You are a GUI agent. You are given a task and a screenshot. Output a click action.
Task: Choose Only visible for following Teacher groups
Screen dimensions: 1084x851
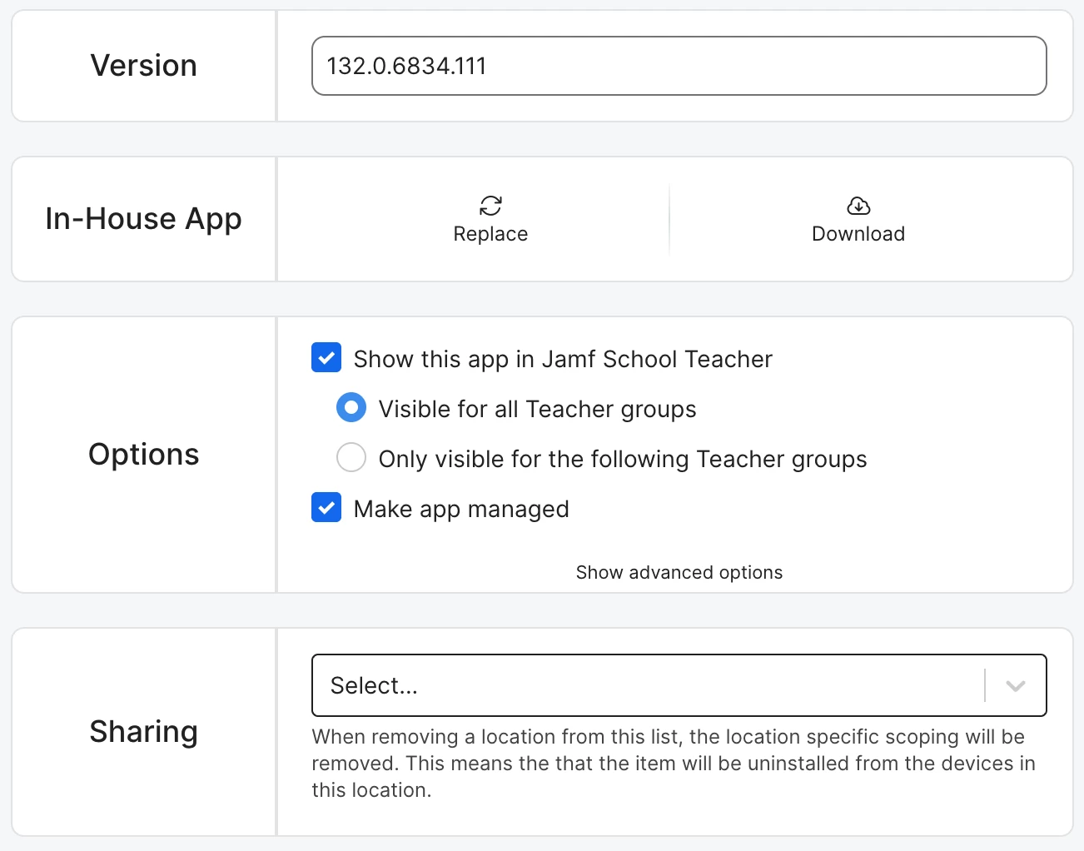351,457
